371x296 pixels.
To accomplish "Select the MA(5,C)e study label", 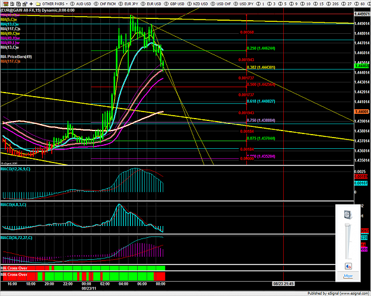I will coord(9,20).
